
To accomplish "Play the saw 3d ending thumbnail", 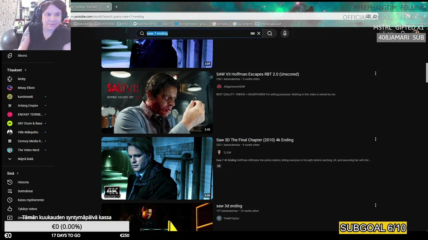I will pyautogui.click(x=157, y=217).
